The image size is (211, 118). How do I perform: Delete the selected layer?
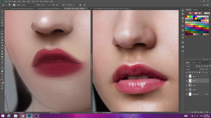pos(207,112)
